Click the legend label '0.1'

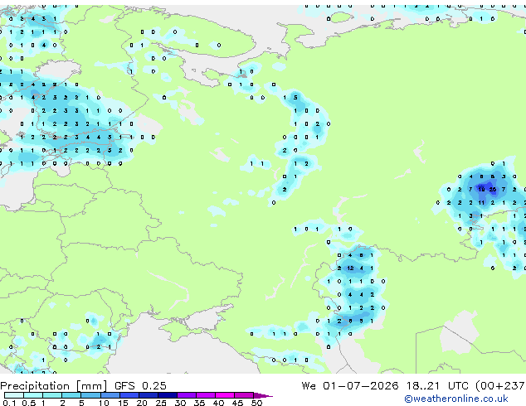pyautogui.click(x=10, y=403)
